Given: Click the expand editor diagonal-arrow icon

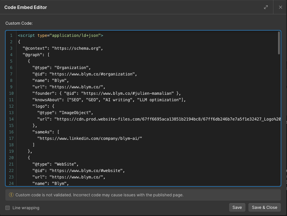Looking at the screenshot, I should [x=266, y=7].
